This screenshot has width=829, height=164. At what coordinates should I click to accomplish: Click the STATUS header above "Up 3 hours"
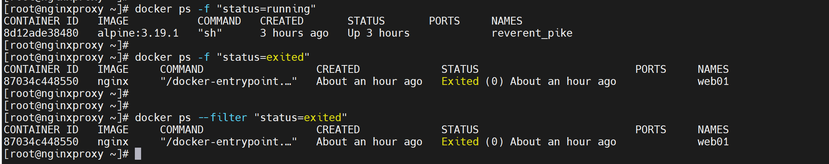(x=366, y=21)
